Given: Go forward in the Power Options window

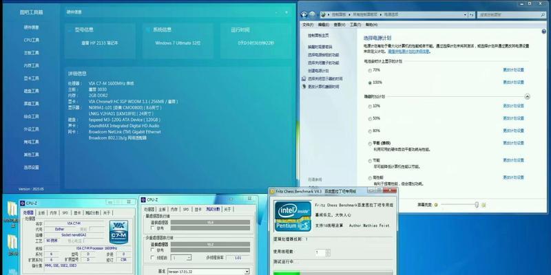Looking at the screenshot, I should point(312,14).
